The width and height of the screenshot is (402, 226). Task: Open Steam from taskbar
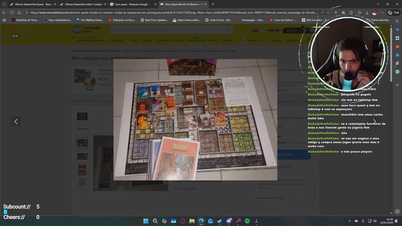[x=220, y=221]
